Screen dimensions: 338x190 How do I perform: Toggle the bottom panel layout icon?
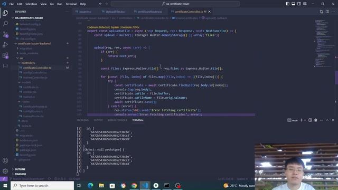[294, 4]
